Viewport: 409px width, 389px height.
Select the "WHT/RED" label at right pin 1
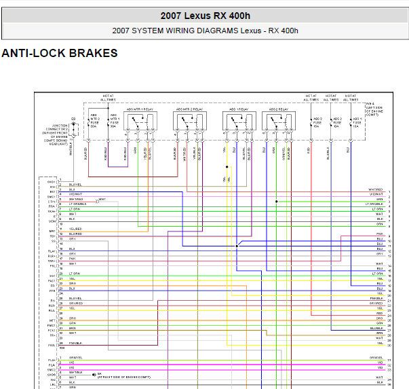[376, 189]
